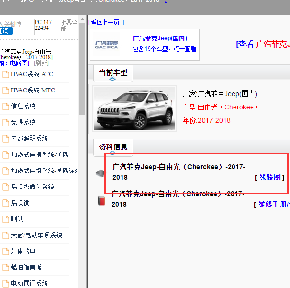Select the 资料信息 tab
Screen dimensions: 290x288
click(113, 148)
